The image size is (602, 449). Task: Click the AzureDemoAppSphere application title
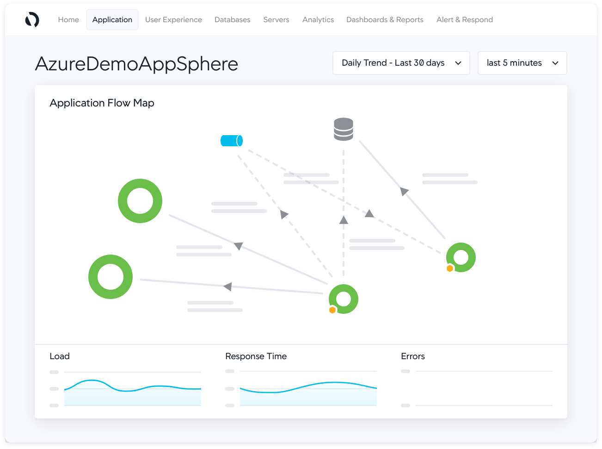click(137, 64)
